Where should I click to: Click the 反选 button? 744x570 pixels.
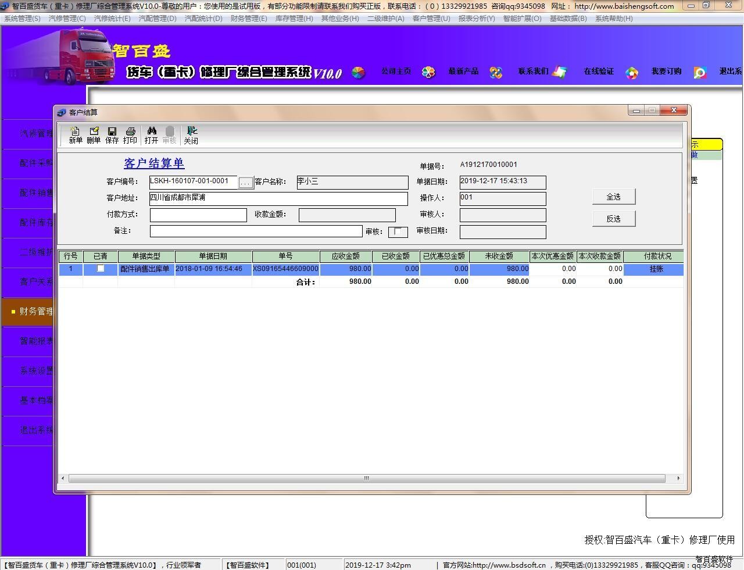click(x=614, y=219)
